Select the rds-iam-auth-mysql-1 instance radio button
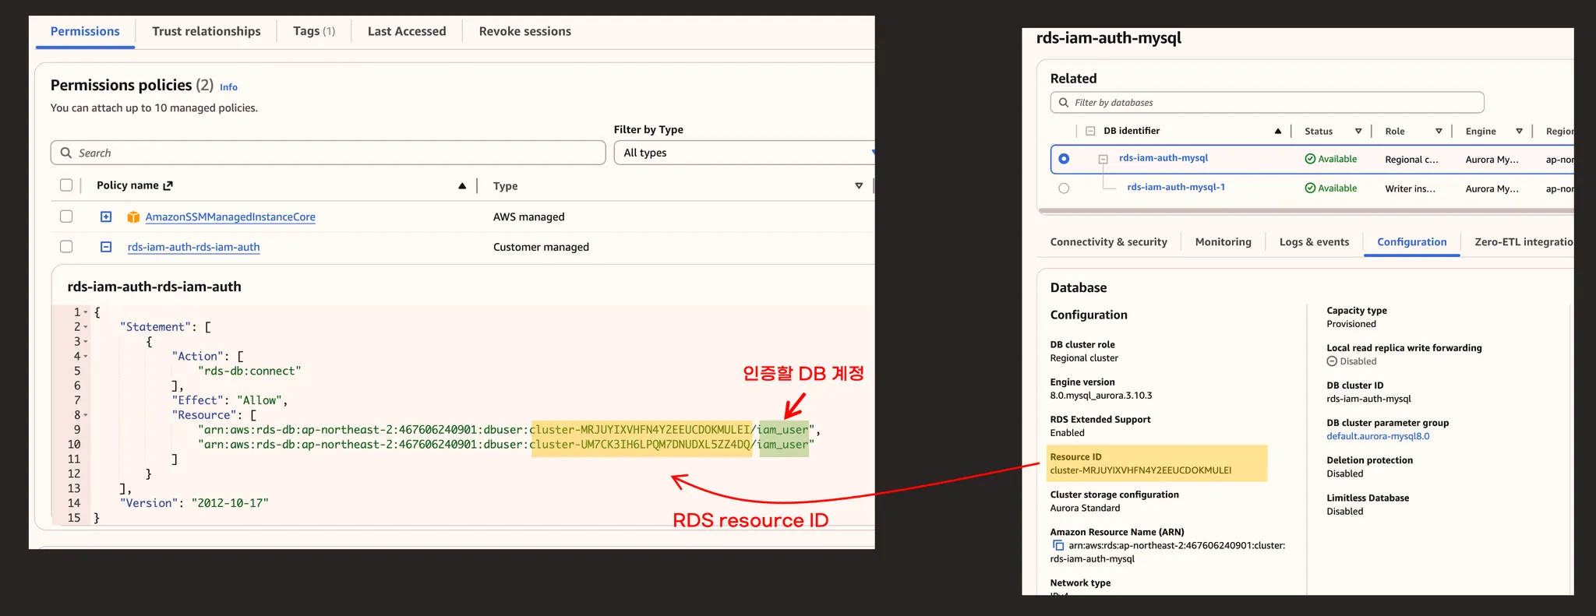Viewport: 1596px width, 616px height. tap(1064, 188)
